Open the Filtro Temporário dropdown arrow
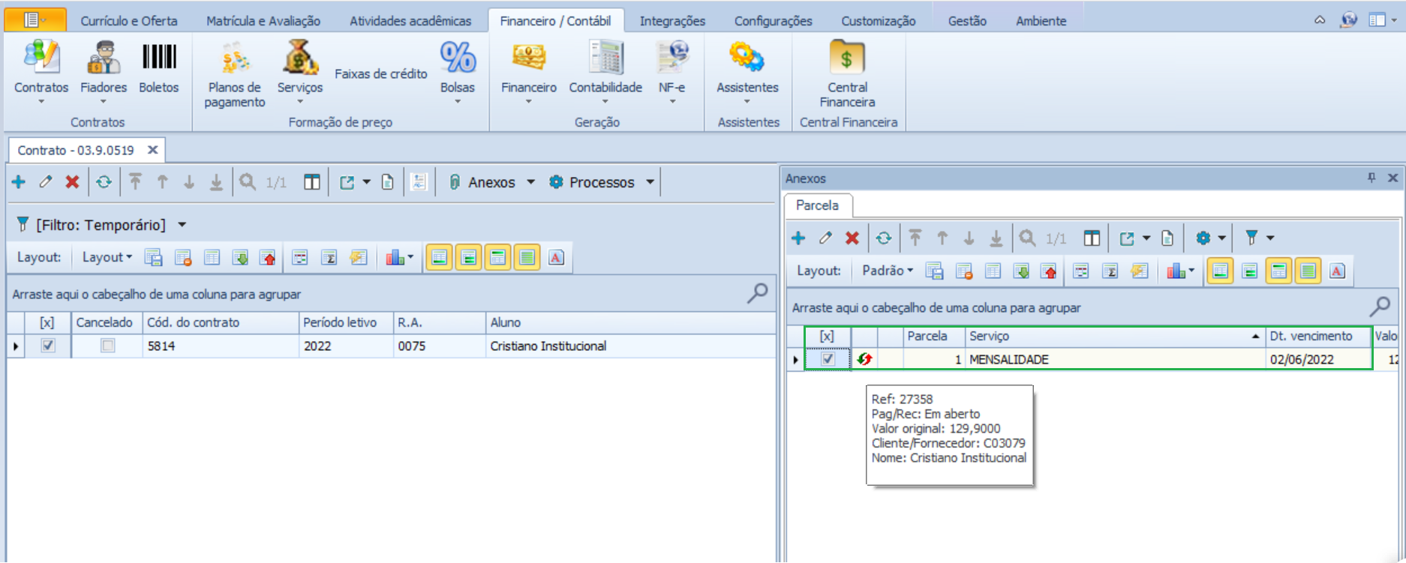1406x563 pixels. point(182,225)
